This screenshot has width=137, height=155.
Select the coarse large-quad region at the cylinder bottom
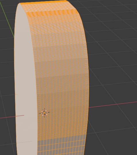tap(61, 145)
